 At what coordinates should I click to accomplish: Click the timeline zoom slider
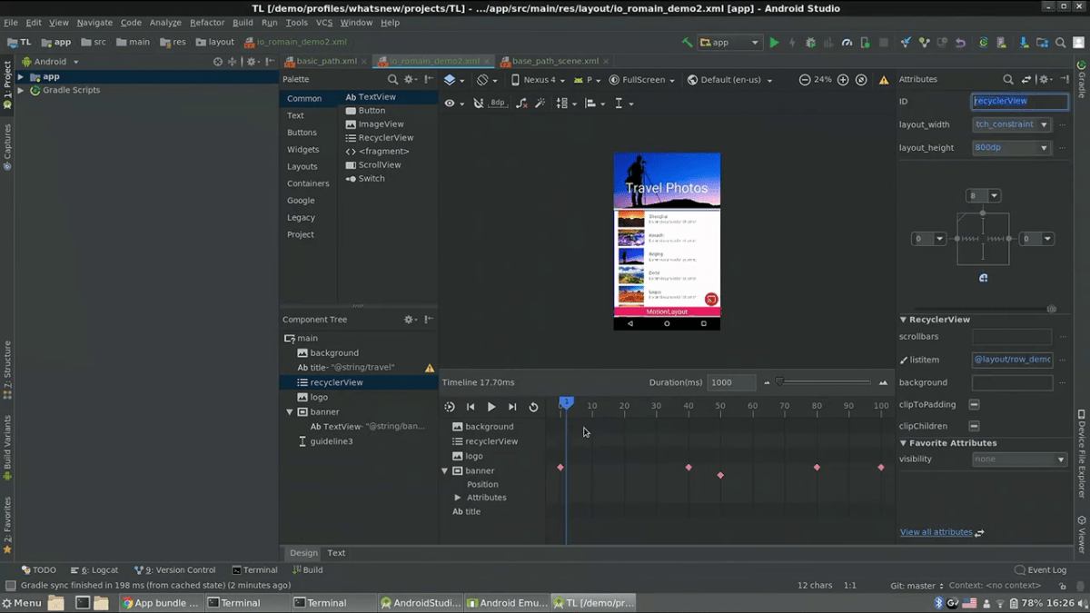tap(779, 382)
